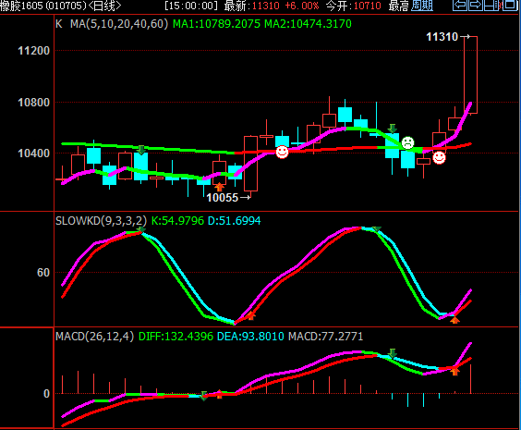Click the split-panel layout icon
Screen dimensions: 521x430
pyautogui.click(x=492, y=5)
